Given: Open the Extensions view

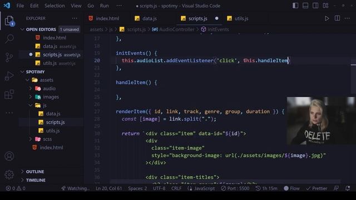Looking at the screenshot, I should coord(9,94).
